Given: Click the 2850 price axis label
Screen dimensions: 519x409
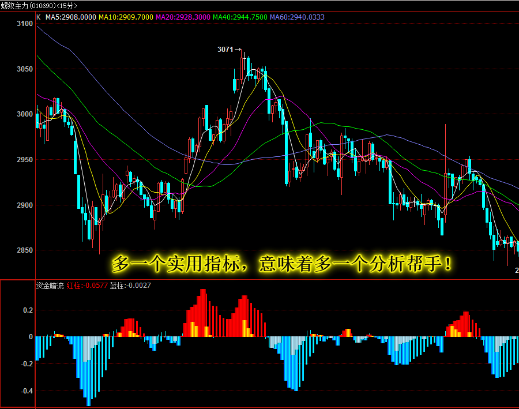Looking at the screenshot, I should (x=25, y=250).
